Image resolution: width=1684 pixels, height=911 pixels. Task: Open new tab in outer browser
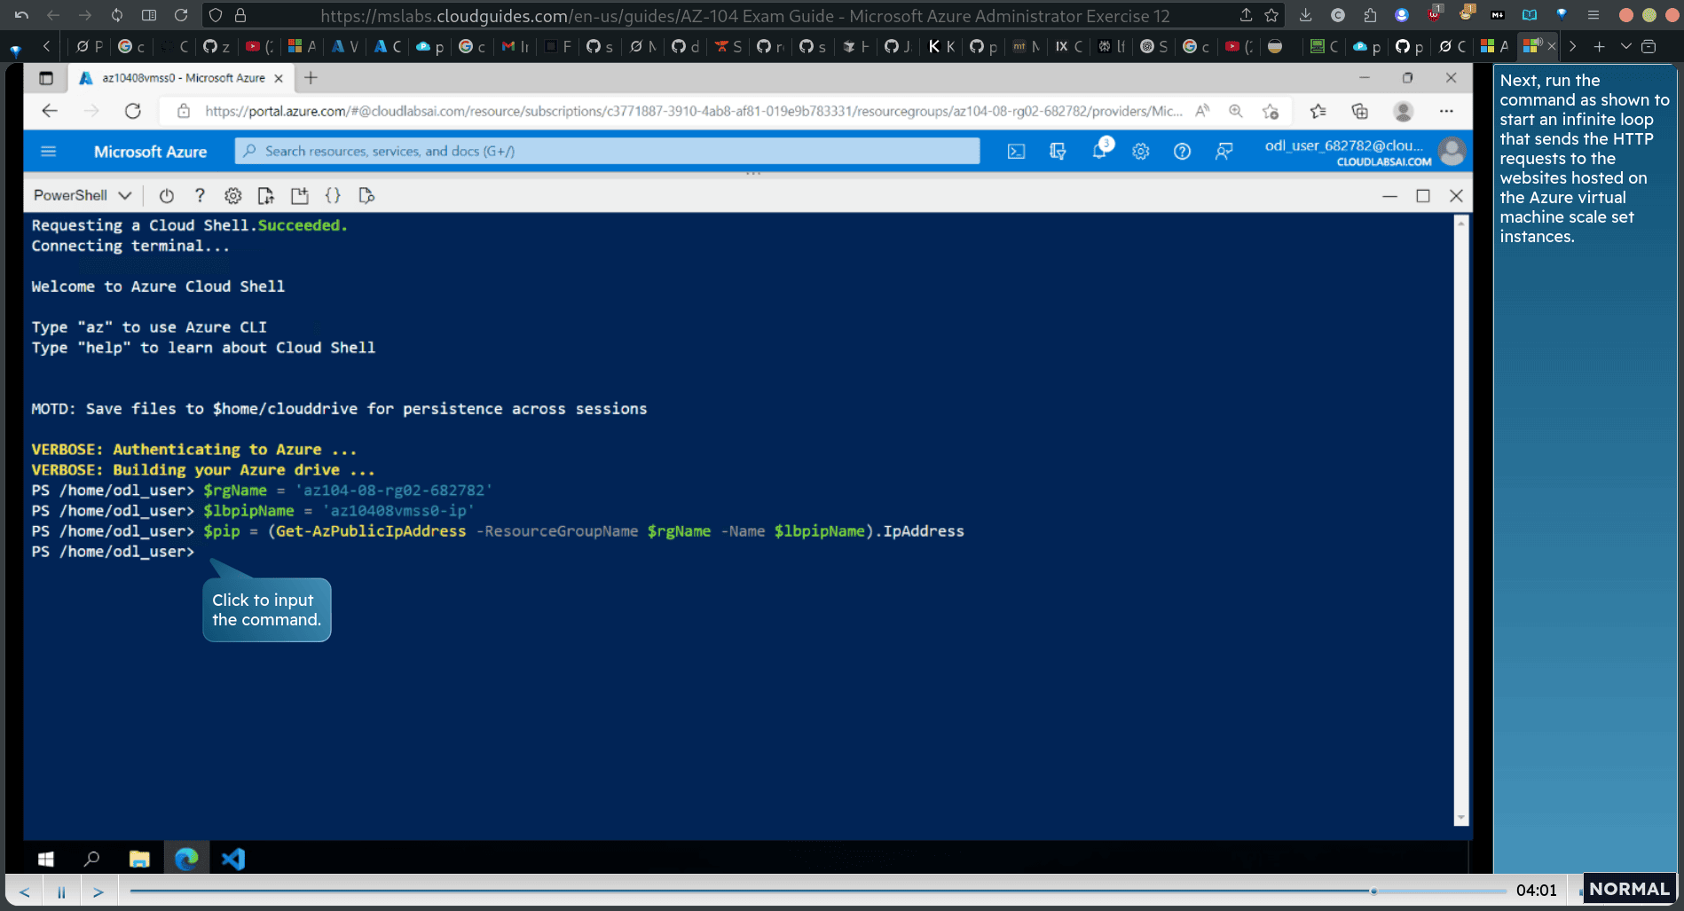click(x=1599, y=46)
